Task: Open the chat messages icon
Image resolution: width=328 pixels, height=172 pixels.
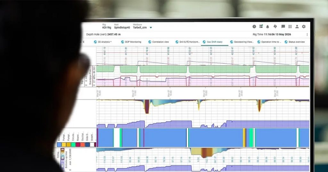Action: coord(283,27)
